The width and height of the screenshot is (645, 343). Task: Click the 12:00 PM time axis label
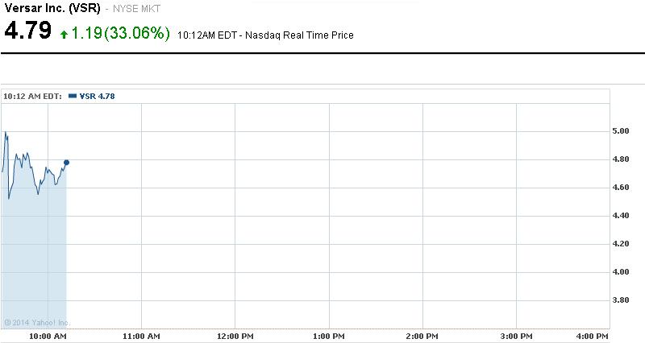point(235,335)
